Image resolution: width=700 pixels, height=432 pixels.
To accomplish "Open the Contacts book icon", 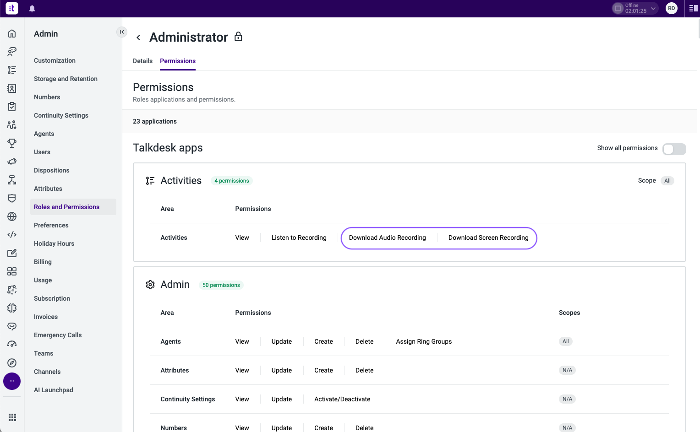I will [12, 88].
